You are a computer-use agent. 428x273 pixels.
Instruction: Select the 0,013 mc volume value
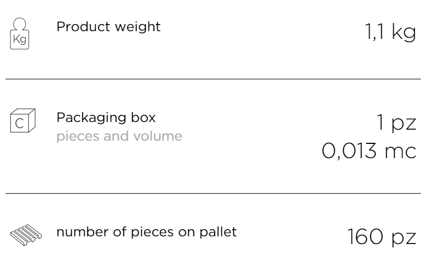pyautogui.click(x=369, y=151)
